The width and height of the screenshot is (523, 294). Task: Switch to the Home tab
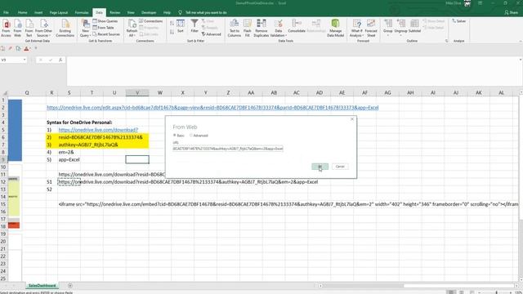(22, 12)
